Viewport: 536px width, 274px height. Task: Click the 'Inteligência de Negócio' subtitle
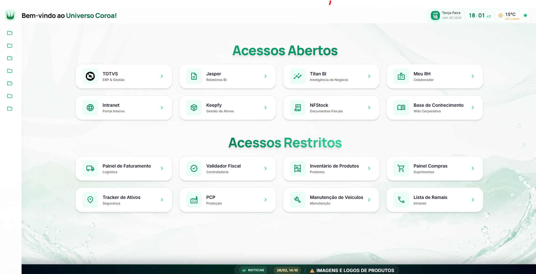pyautogui.click(x=329, y=80)
